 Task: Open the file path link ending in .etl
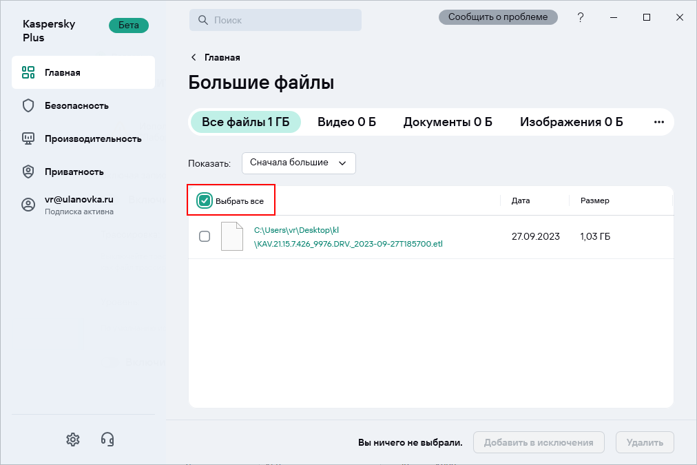click(x=348, y=237)
